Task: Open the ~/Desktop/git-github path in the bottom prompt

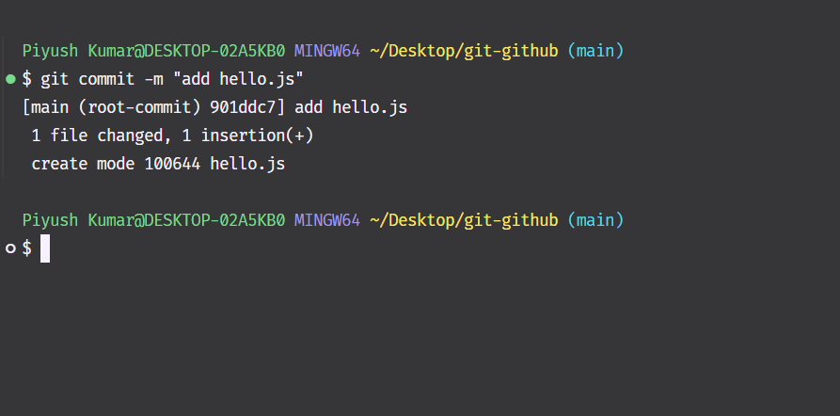Action: pyautogui.click(x=464, y=220)
